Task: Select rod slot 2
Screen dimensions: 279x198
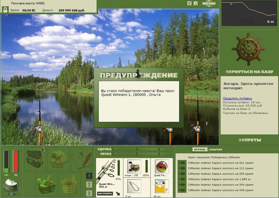Action: tap(89, 184)
